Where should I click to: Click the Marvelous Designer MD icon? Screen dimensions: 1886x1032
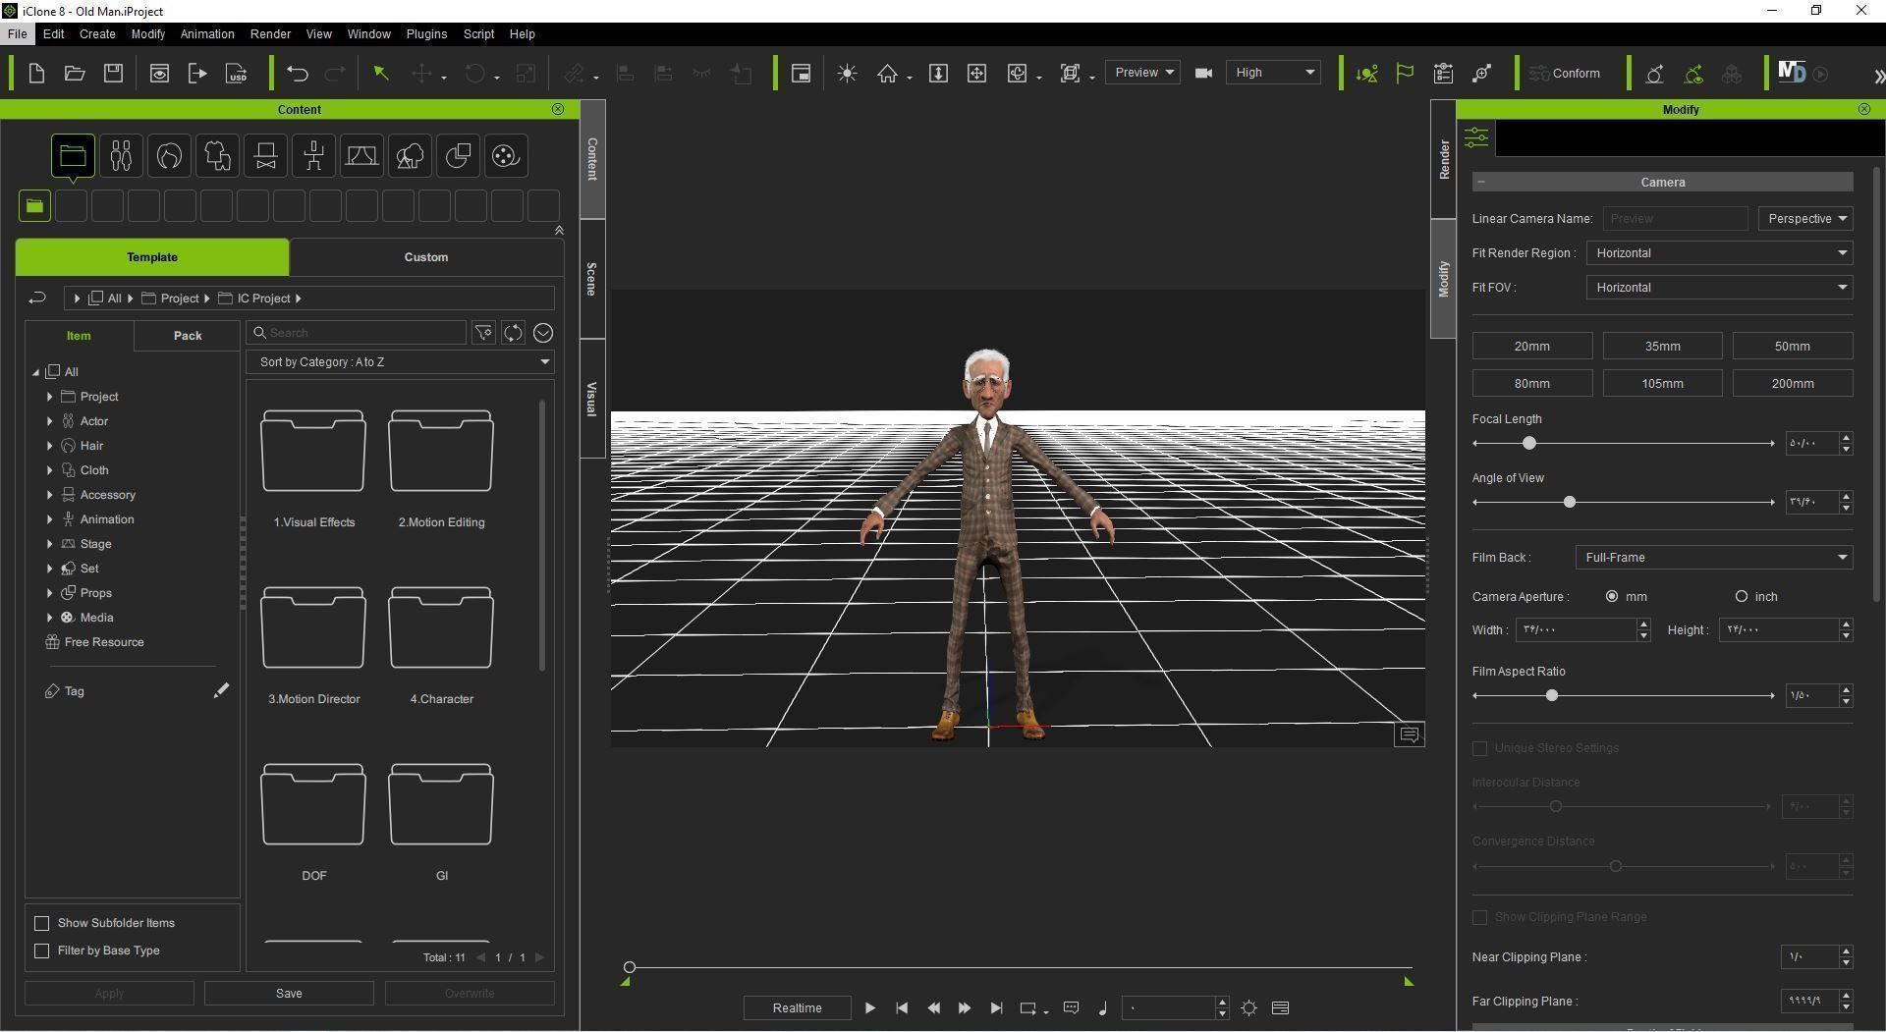[x=1792, y=73]
